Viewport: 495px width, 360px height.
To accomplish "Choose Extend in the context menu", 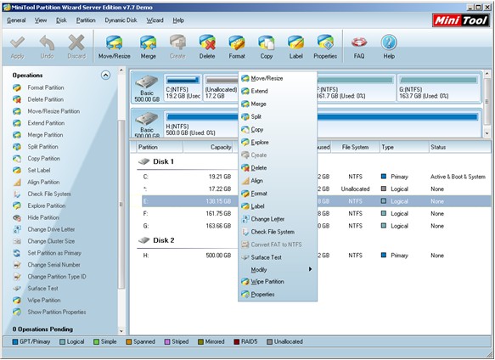I will 278,91.
